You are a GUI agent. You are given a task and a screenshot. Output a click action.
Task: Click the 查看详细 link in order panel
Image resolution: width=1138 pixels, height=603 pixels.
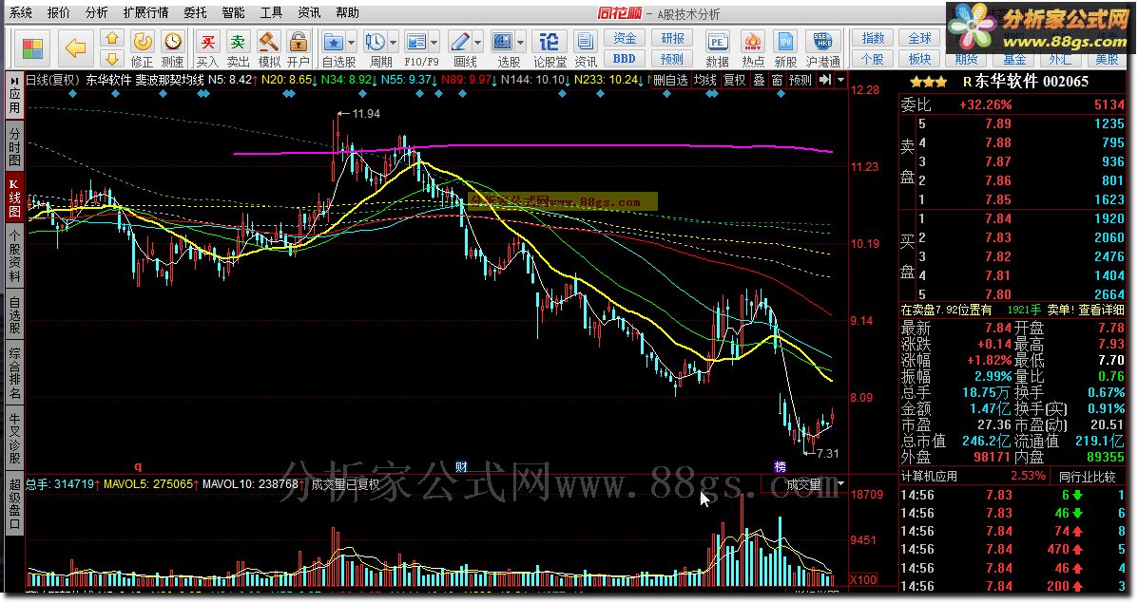click(1100, 310)
